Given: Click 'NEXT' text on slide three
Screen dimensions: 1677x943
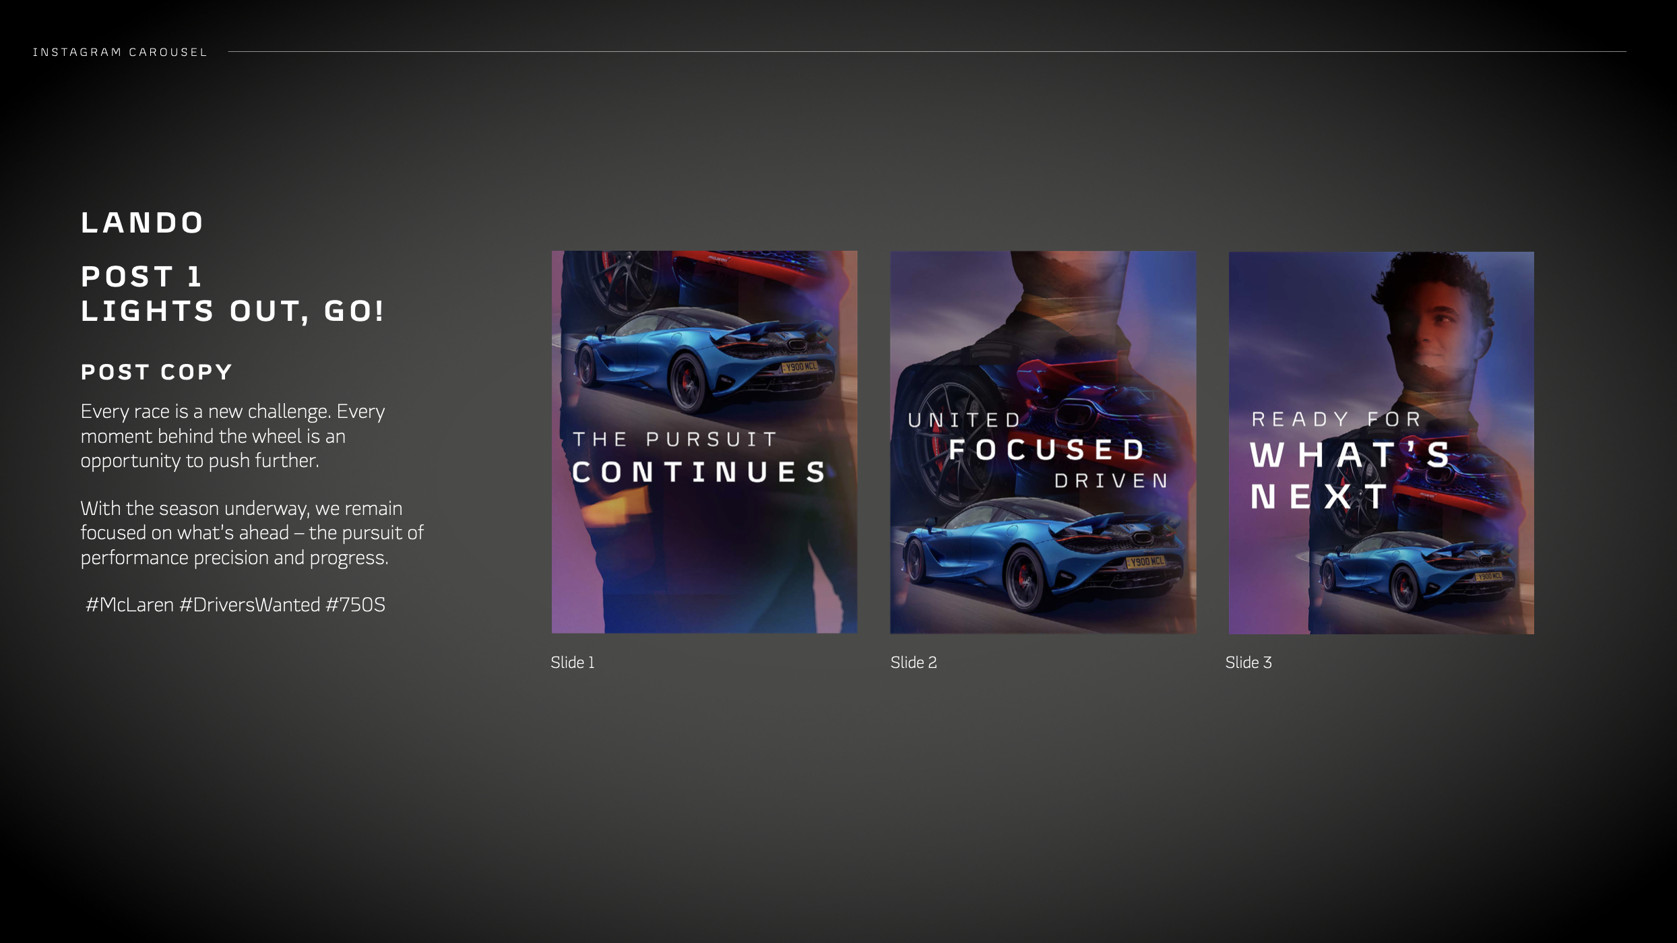Looking at the screenshot, I should click(x=1319, y=497).
